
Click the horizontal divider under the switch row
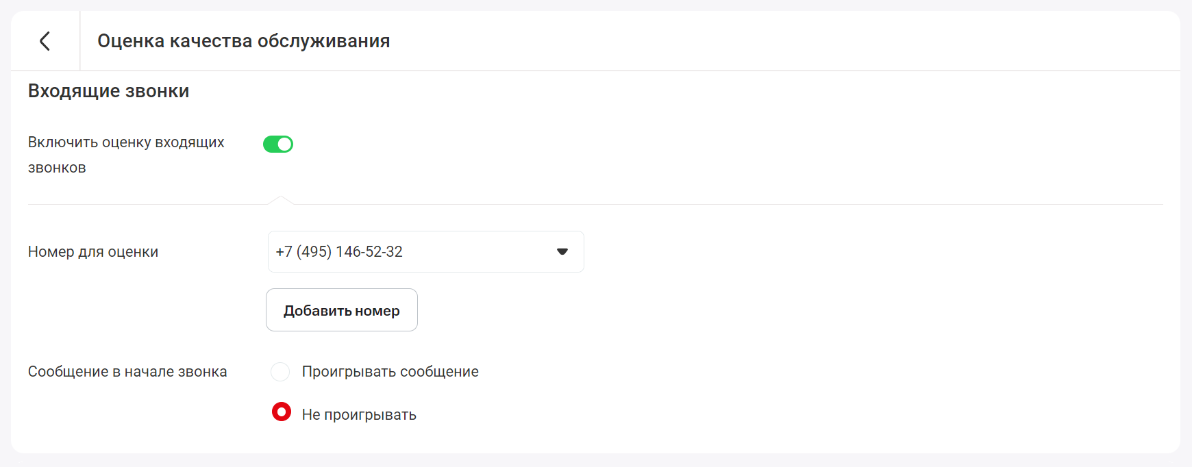[x=685, y=204]
